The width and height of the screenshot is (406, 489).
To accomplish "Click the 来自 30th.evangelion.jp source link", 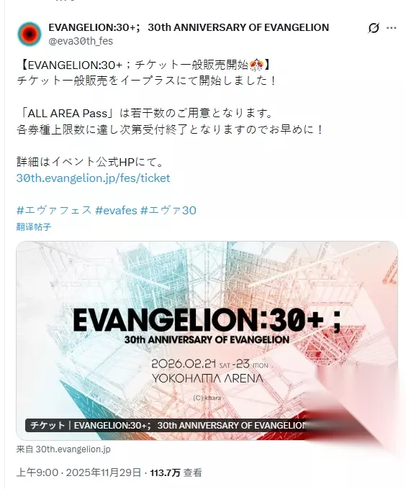I will coord(63,449).
